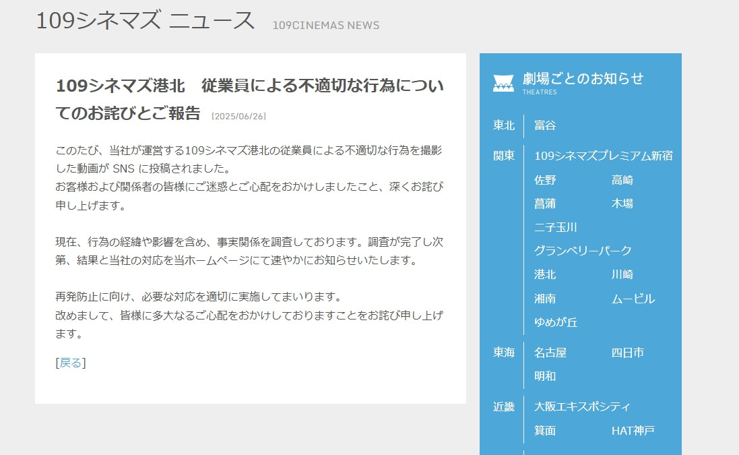
Task: Select the 川崎 theater link
Action: click(x=622, y=274)
